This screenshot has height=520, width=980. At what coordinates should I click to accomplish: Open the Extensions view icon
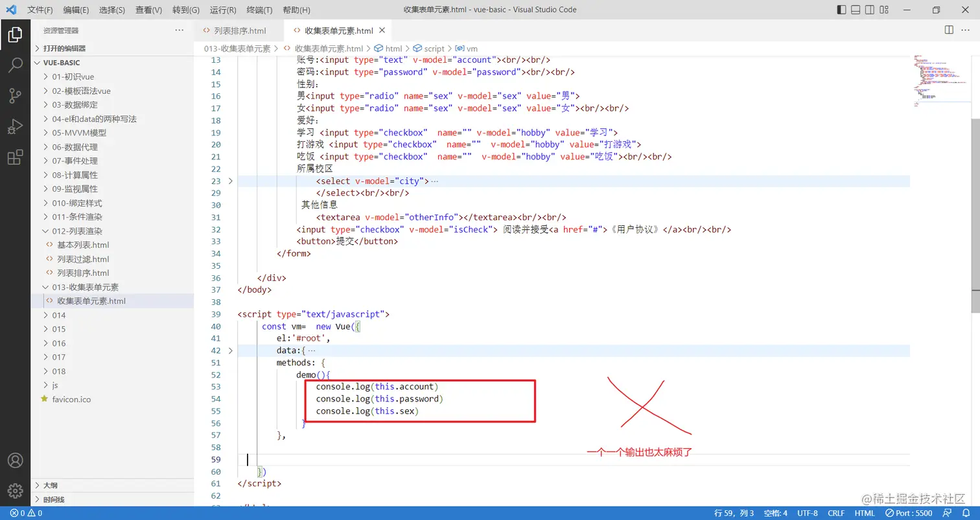pyautogui.click(x=15, y=157)
